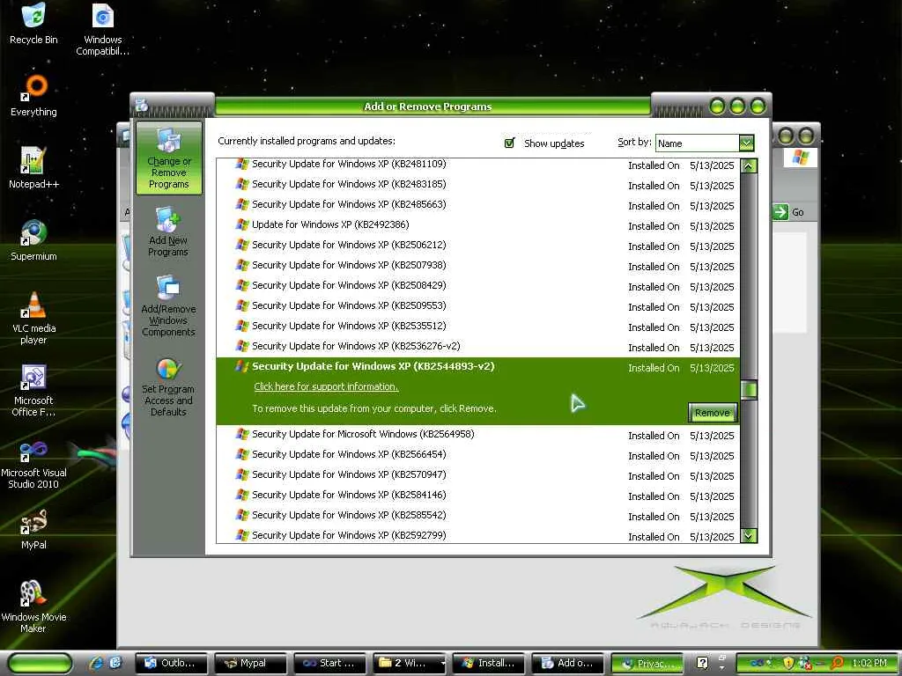Switch to Add o... taskbar button
Screen dimensions: 902x676
pos(568,664)
